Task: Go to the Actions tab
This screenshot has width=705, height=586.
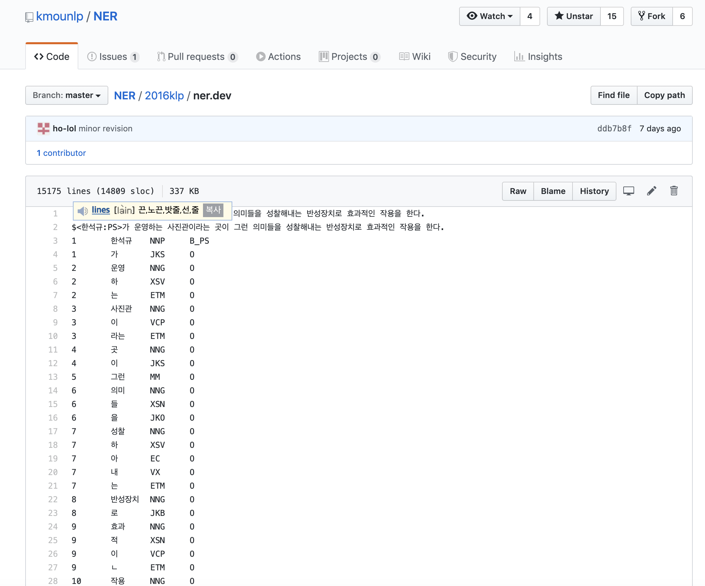Action: tap(278, 56)
